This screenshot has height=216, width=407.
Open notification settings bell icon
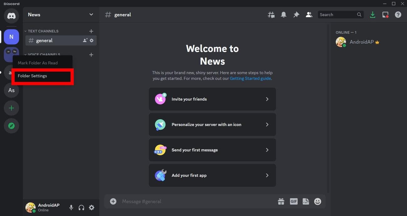[284, 15]
